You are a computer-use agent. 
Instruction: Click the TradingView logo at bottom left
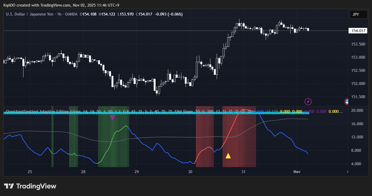click(30, 186)
